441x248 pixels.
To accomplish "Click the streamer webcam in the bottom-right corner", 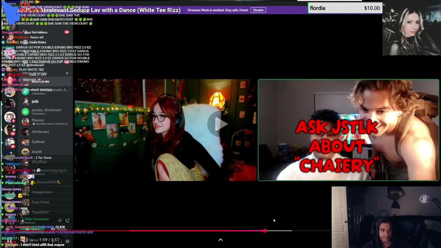I will (386, 217).
